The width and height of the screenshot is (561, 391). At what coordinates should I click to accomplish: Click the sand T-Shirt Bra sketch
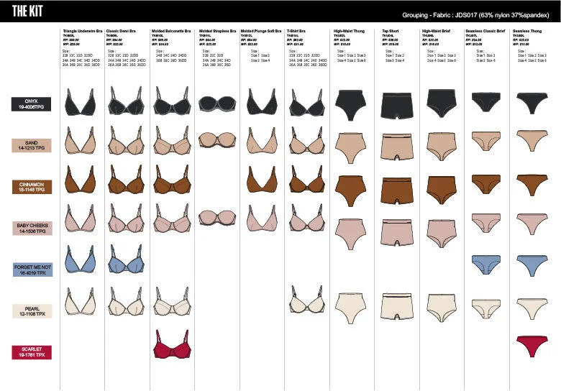click(307, 140)
